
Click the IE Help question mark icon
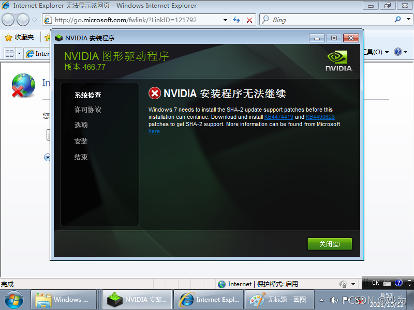[397, 52]
